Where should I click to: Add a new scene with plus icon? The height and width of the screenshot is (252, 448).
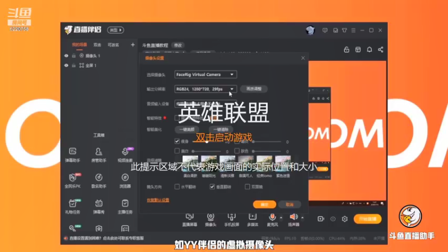pos(133,45)
